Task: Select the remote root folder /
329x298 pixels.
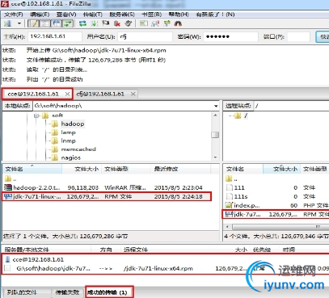Action: tap(246, 115)
